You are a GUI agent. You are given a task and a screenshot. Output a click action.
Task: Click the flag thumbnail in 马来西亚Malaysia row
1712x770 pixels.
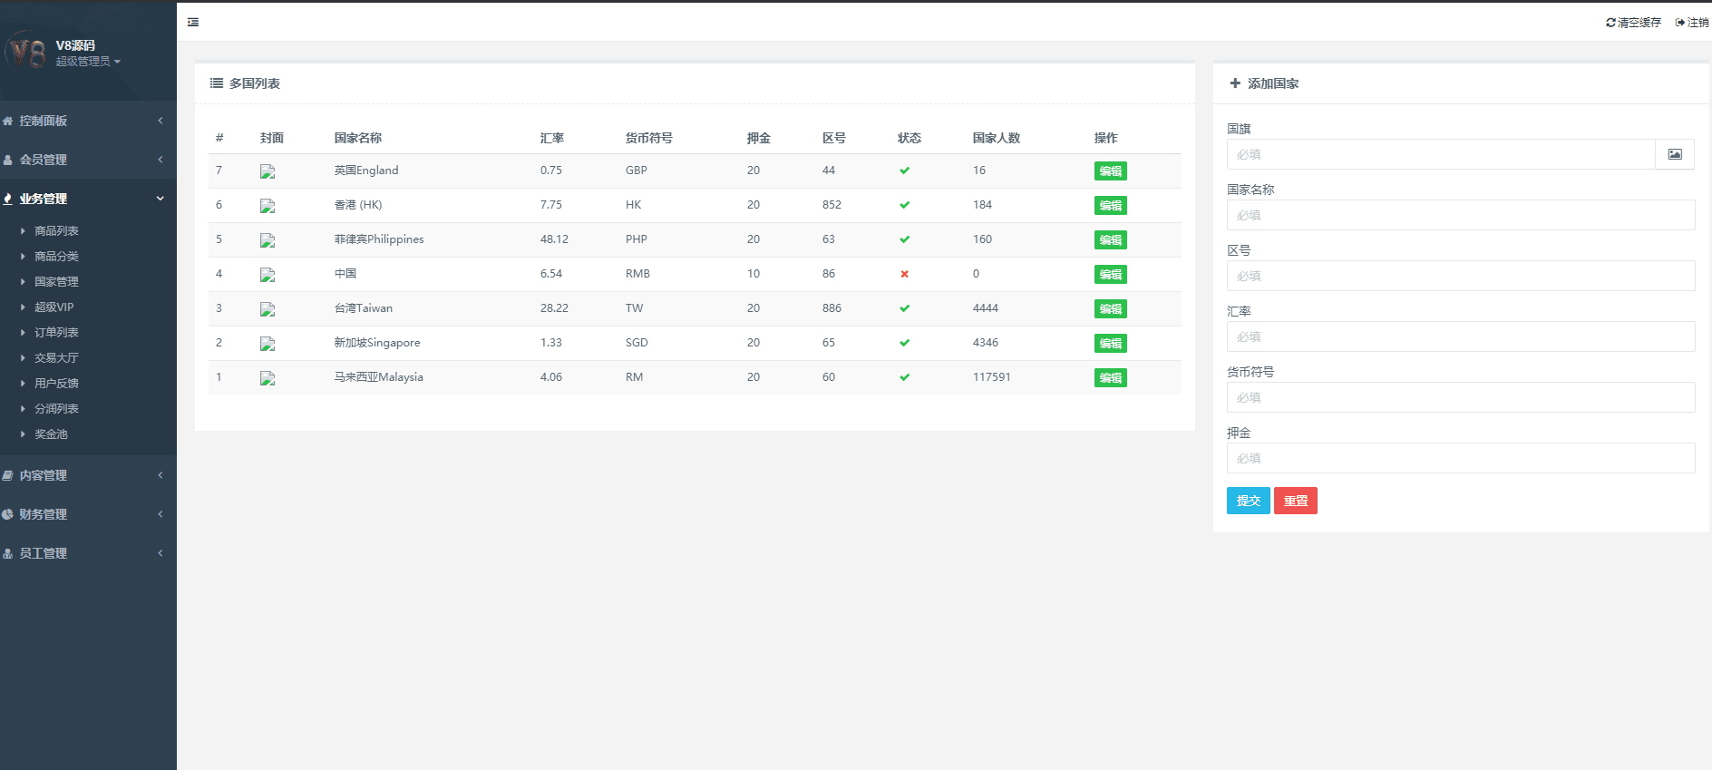click(x=267, y=378)
